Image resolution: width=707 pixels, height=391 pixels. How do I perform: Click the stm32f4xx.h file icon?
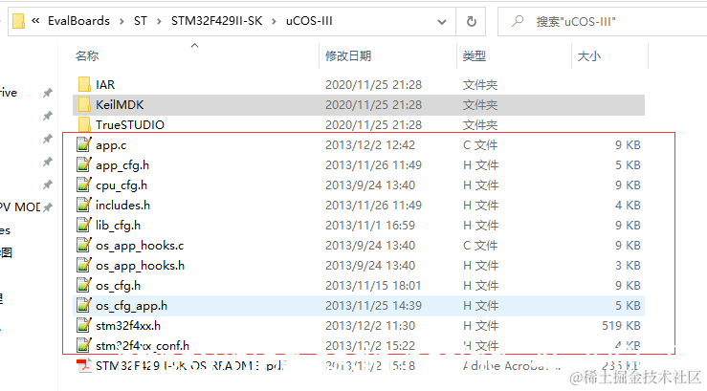pyautogui.click(x=84, y=326)
